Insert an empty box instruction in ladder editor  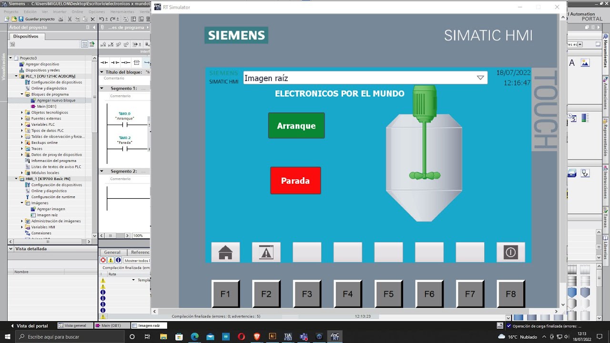[137, 62]
